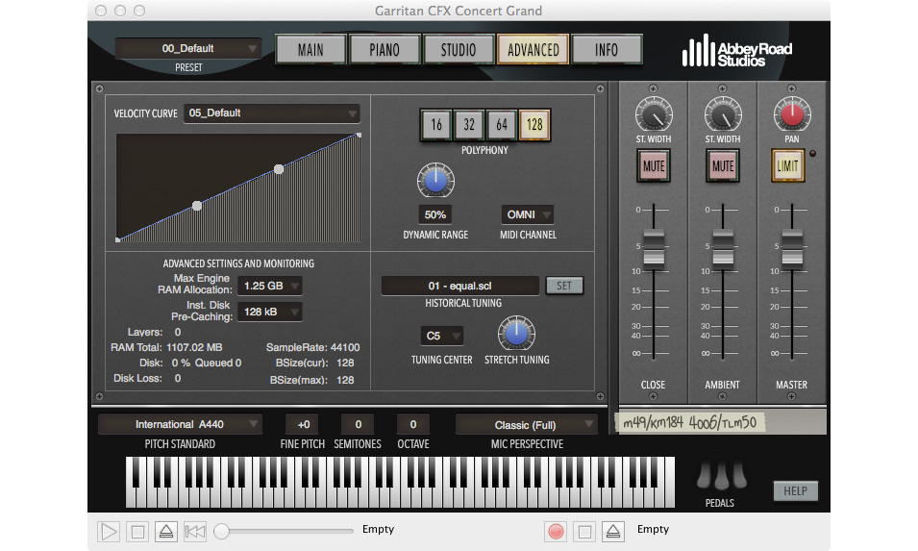Click the red Pan knob
Image resolution: width=918 pixels, height=551 pixels.
(791, 117)
